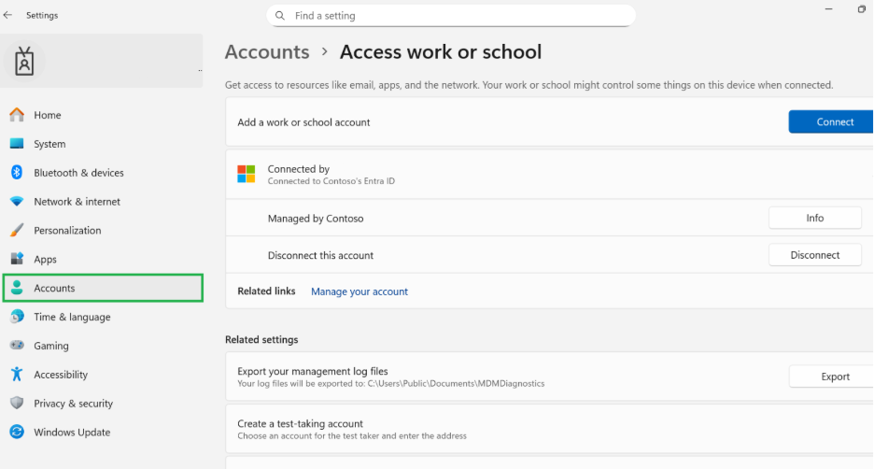This screenshot has width=874, height=469.
Task: Open the Manage your account link
Action: point(359,291)
